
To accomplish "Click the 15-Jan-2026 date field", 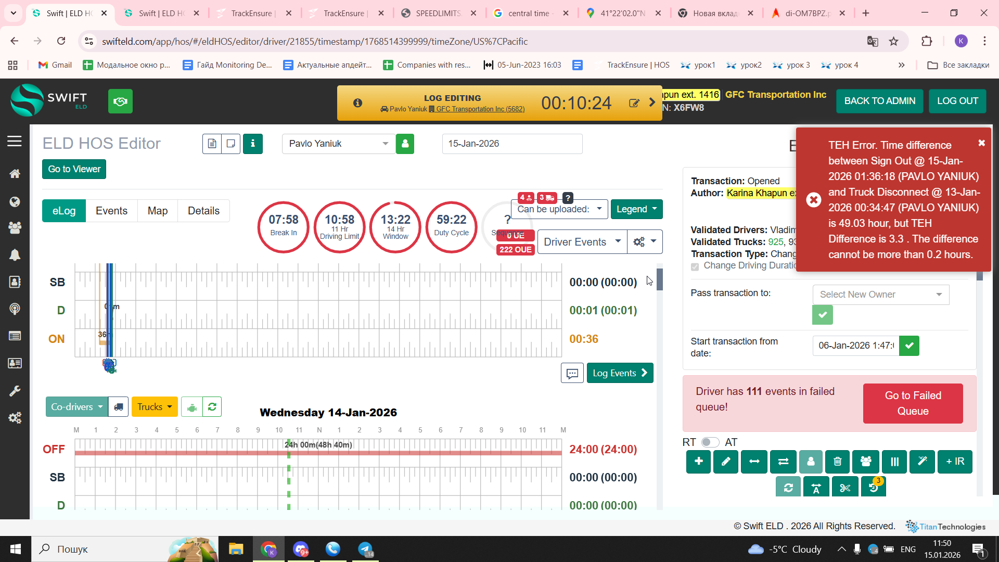I will 512,144.
